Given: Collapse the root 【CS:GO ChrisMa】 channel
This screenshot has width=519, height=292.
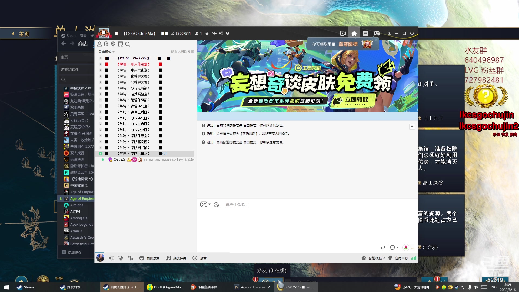Looking at the screenshot, I should click(101, 58).
